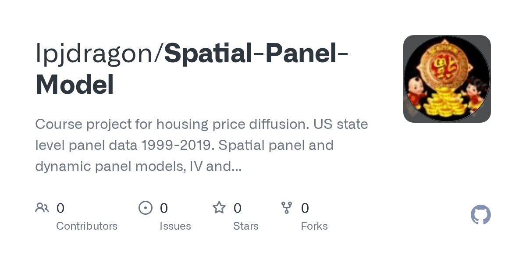
Task: Click the contributors count number 0
Action: click(x=60, y=208)
